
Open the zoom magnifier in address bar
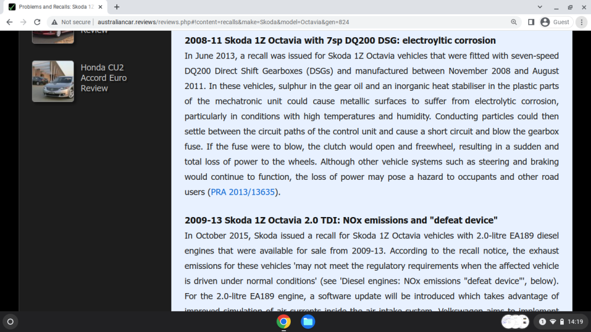pyautogui.click(x=514, y=22)
